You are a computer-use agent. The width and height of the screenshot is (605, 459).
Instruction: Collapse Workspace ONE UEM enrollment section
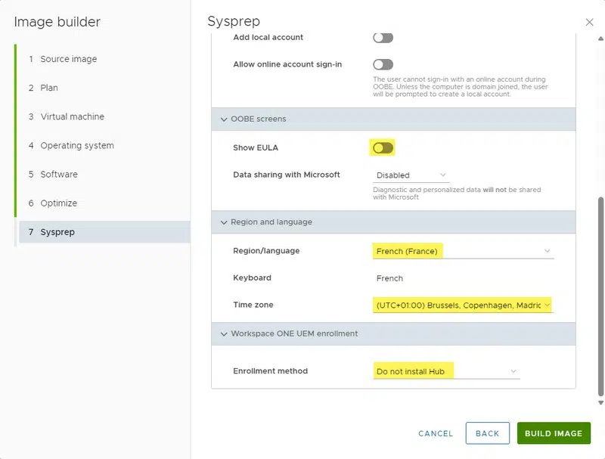[224, 333]
